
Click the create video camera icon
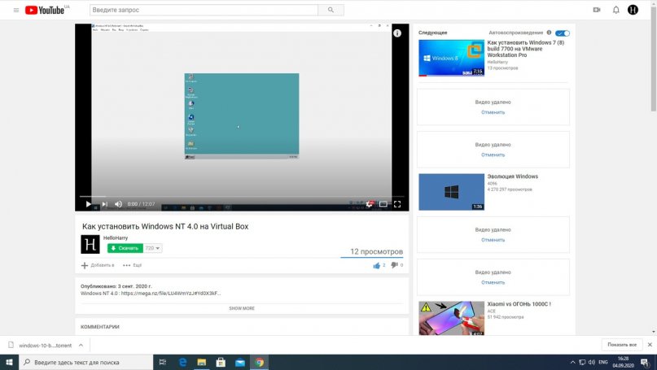[597, 10]
